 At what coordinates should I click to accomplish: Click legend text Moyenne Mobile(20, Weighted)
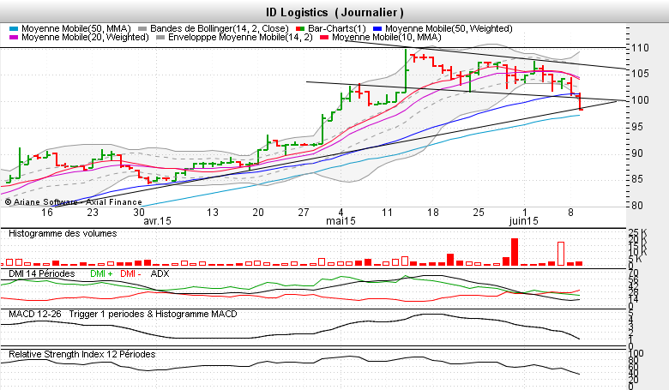click(85, 37)
